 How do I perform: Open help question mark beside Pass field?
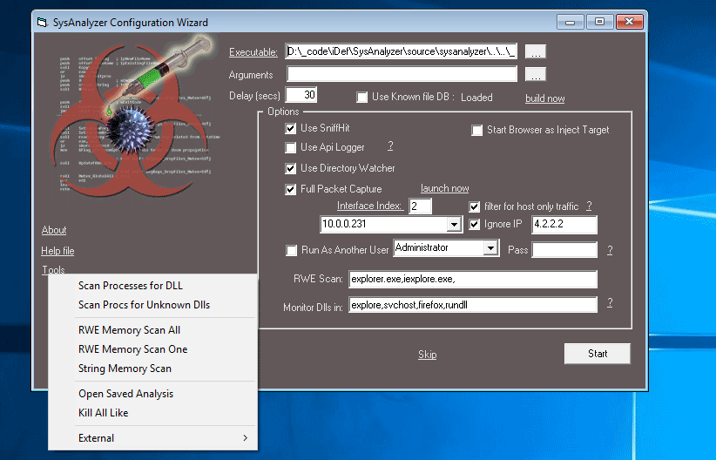[610, 250]
